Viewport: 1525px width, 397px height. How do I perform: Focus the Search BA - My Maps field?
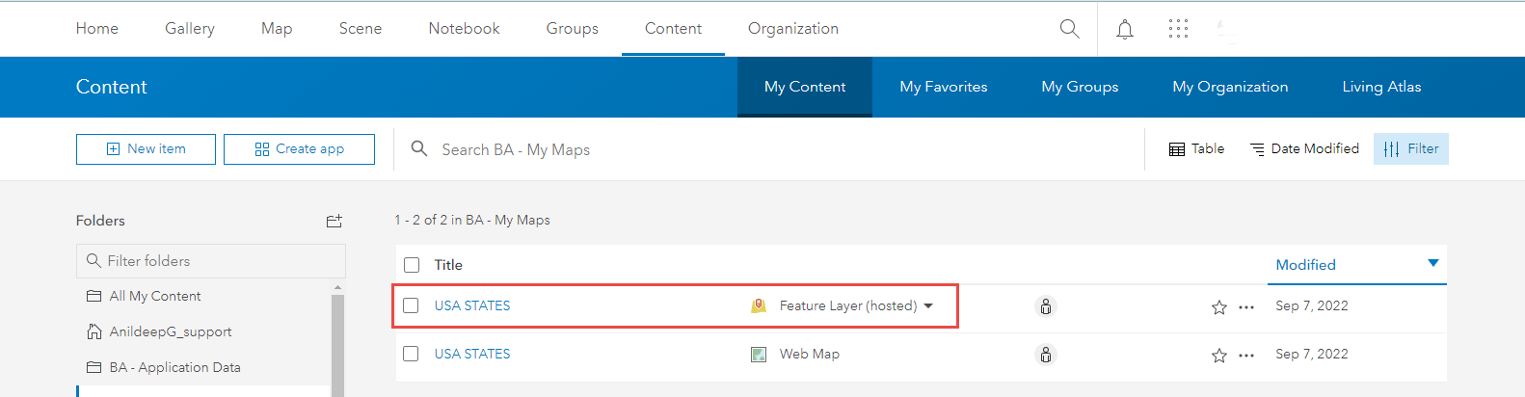768,149
